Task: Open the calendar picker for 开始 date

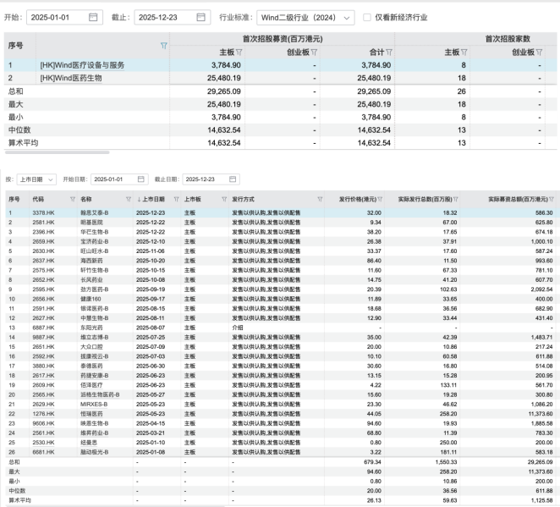Action: pyautogui.click(x=93, y=17)
